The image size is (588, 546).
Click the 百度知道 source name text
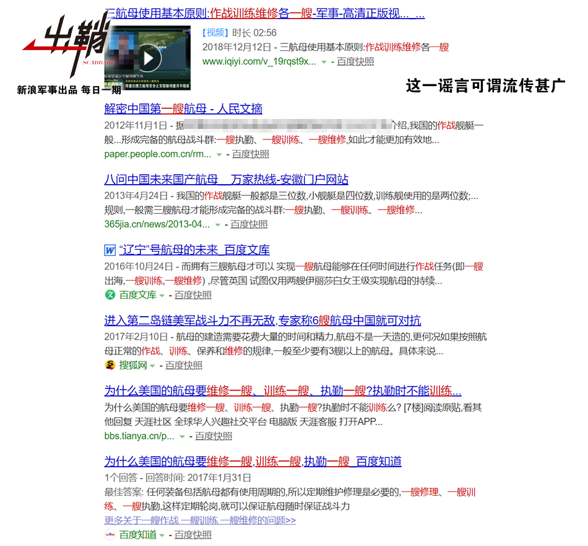click(x=137, y=535)
